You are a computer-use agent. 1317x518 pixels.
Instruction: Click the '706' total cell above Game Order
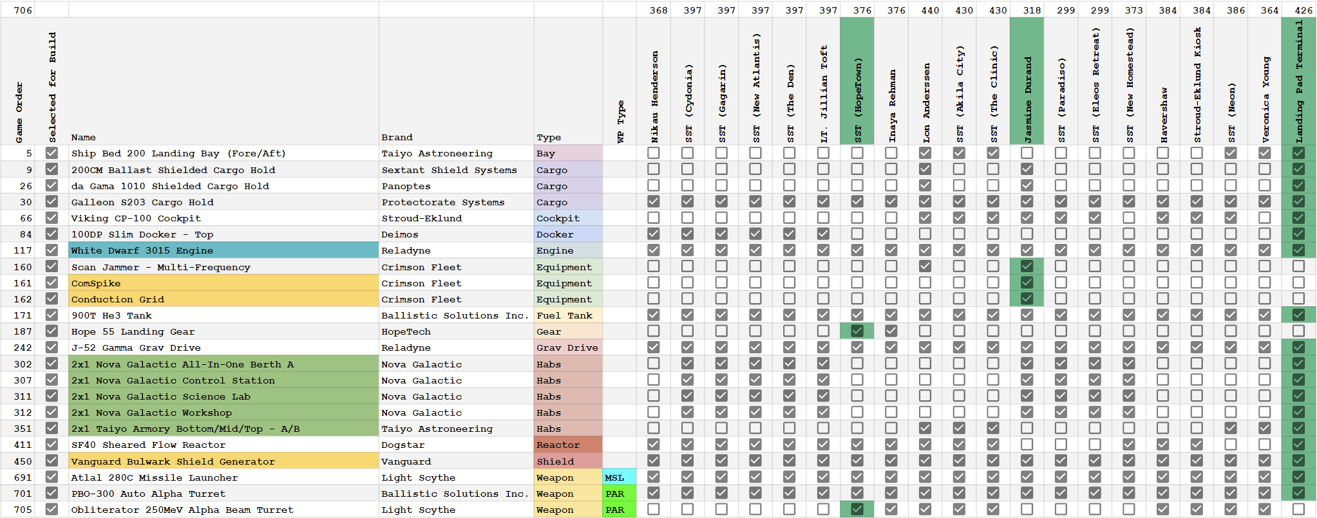tap(18, 10)
